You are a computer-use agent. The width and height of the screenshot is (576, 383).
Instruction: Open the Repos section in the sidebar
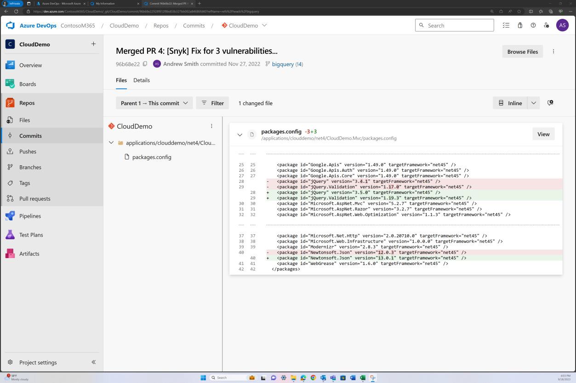click(x=27, y=102)
